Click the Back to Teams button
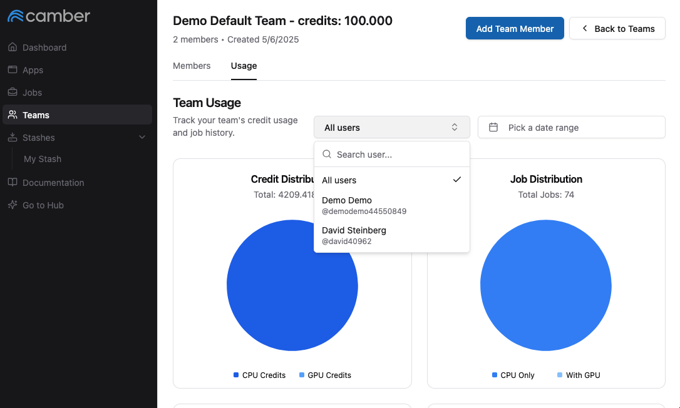The image size is (680, 408). (x=617, y=29)
